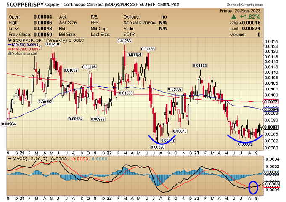Image resolution: width=286 pixels, height=202 pixels.
Task: Click the blue MA(50) axis tag 0.0094
Action: (x=271, y=109)
